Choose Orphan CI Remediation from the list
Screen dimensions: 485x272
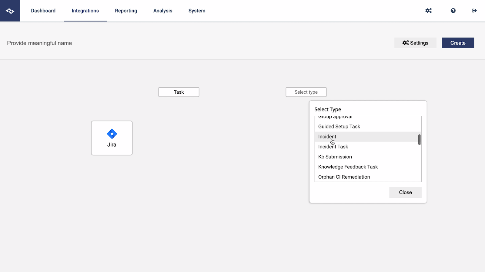[x=344, y=177]
